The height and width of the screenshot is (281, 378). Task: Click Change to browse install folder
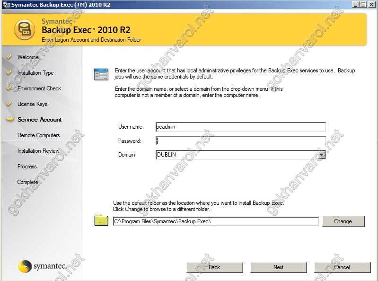(x=343, y=221)
